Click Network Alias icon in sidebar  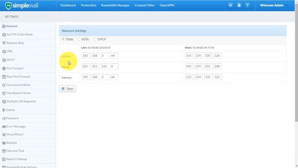(x=4, y=43)
